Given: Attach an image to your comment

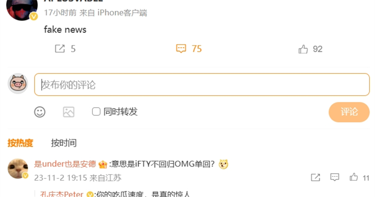Looking at the screenshot, I should coord(68,112).
